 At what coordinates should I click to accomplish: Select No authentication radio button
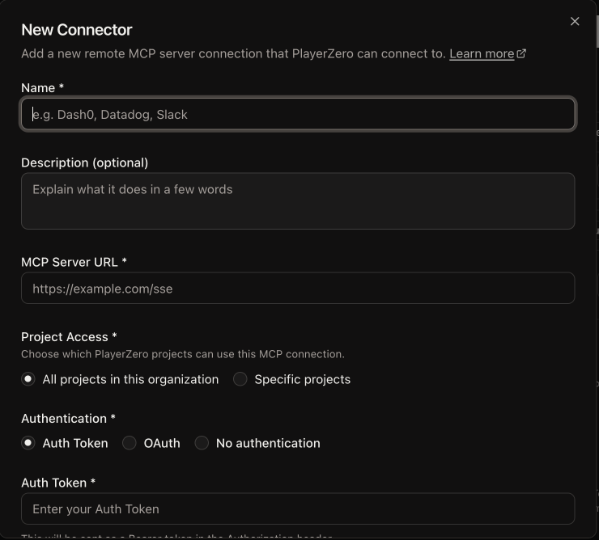[x=202, y=443]
